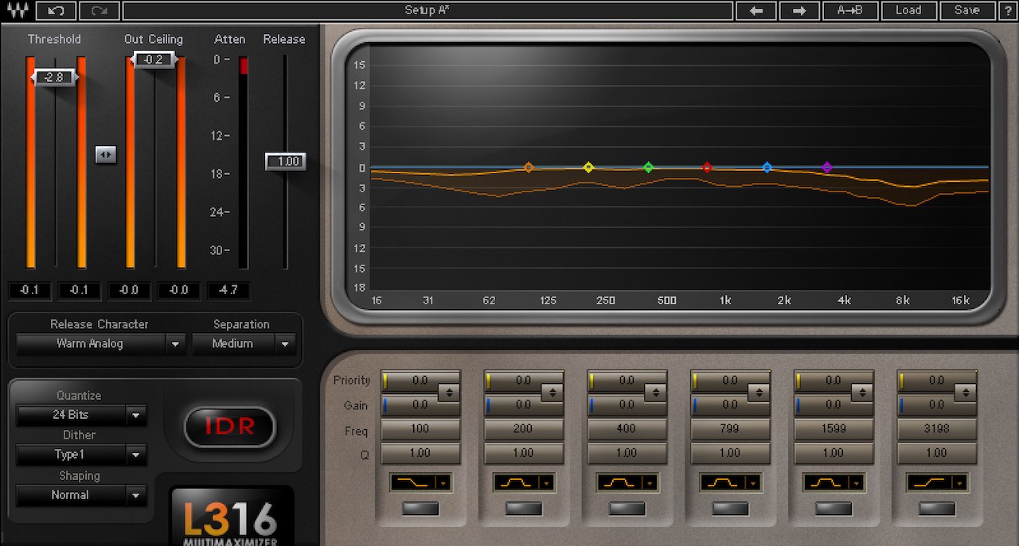Toggle the button at the bottom of the 200 band

[x=524, y=509]
